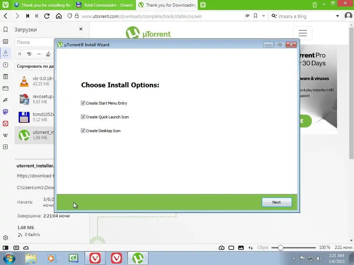354x265 pixels.
Task: Click uTorrent logo on web page
Action: pos(148,33)
